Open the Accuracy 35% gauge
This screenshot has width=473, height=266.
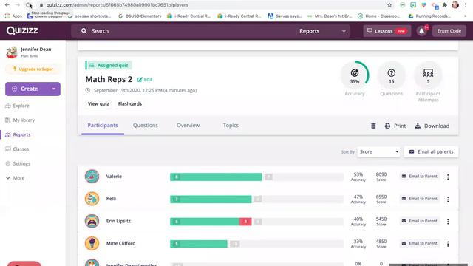coord(355,75)
